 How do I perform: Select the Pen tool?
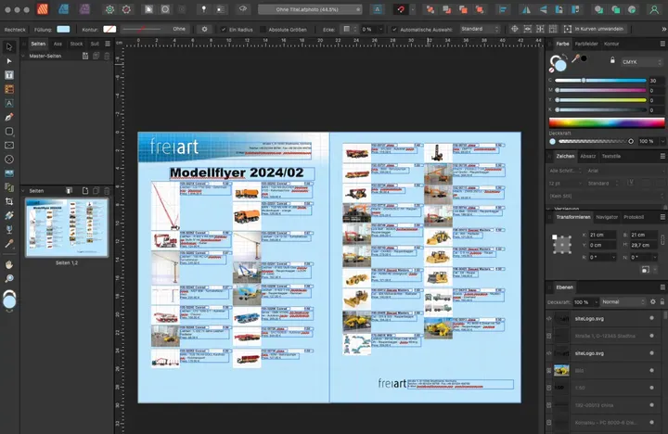(x=9, y=118)
